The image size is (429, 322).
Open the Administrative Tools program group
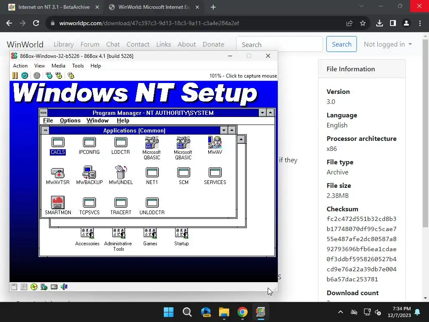[119, 239]
